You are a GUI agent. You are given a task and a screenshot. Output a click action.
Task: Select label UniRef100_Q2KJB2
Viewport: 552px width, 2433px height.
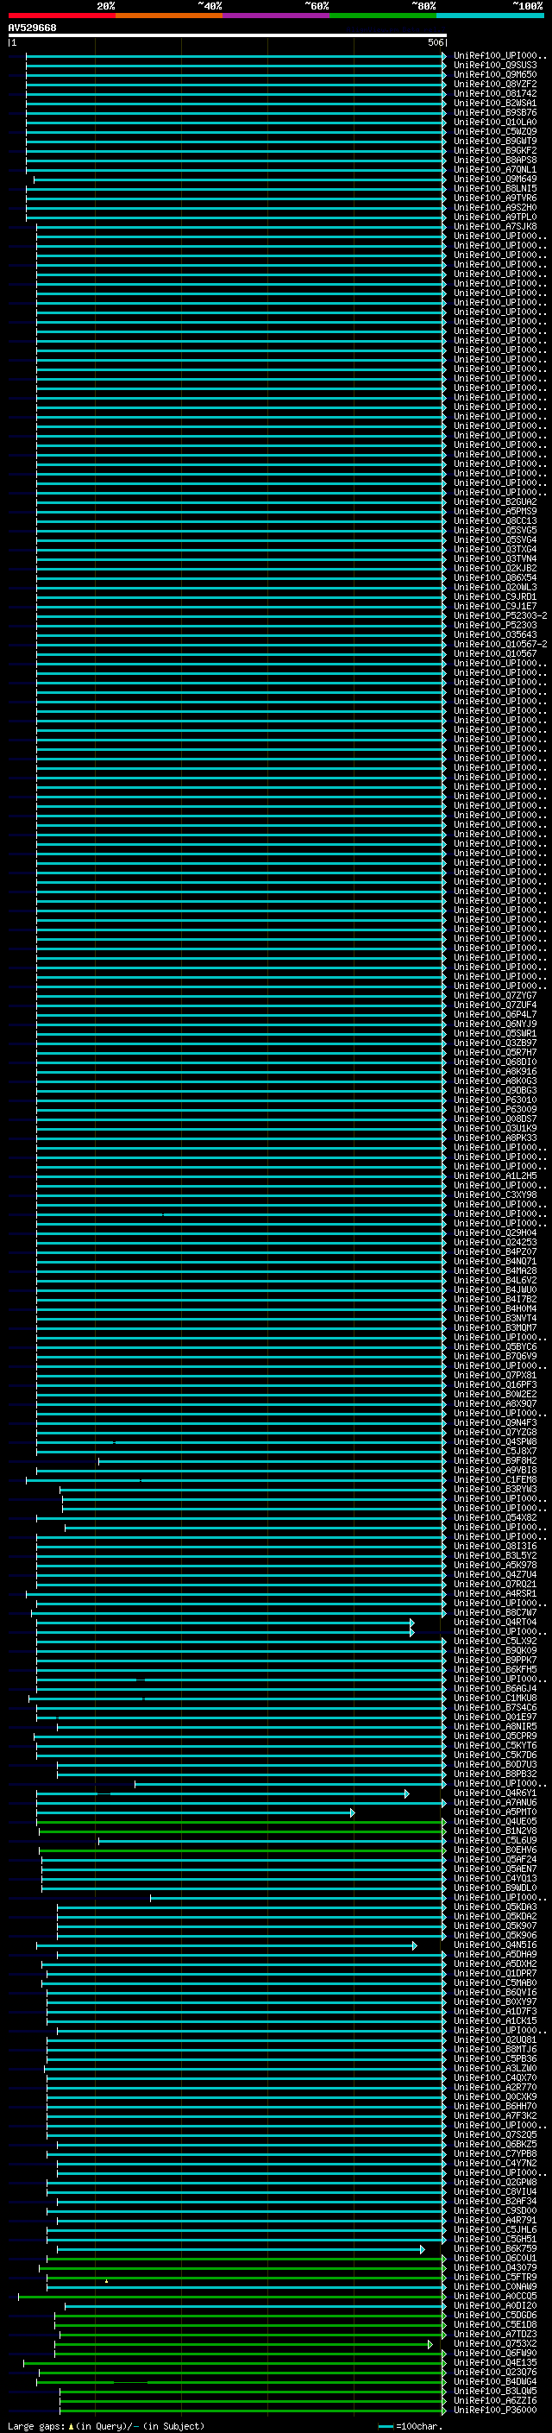tap(495, 568)
